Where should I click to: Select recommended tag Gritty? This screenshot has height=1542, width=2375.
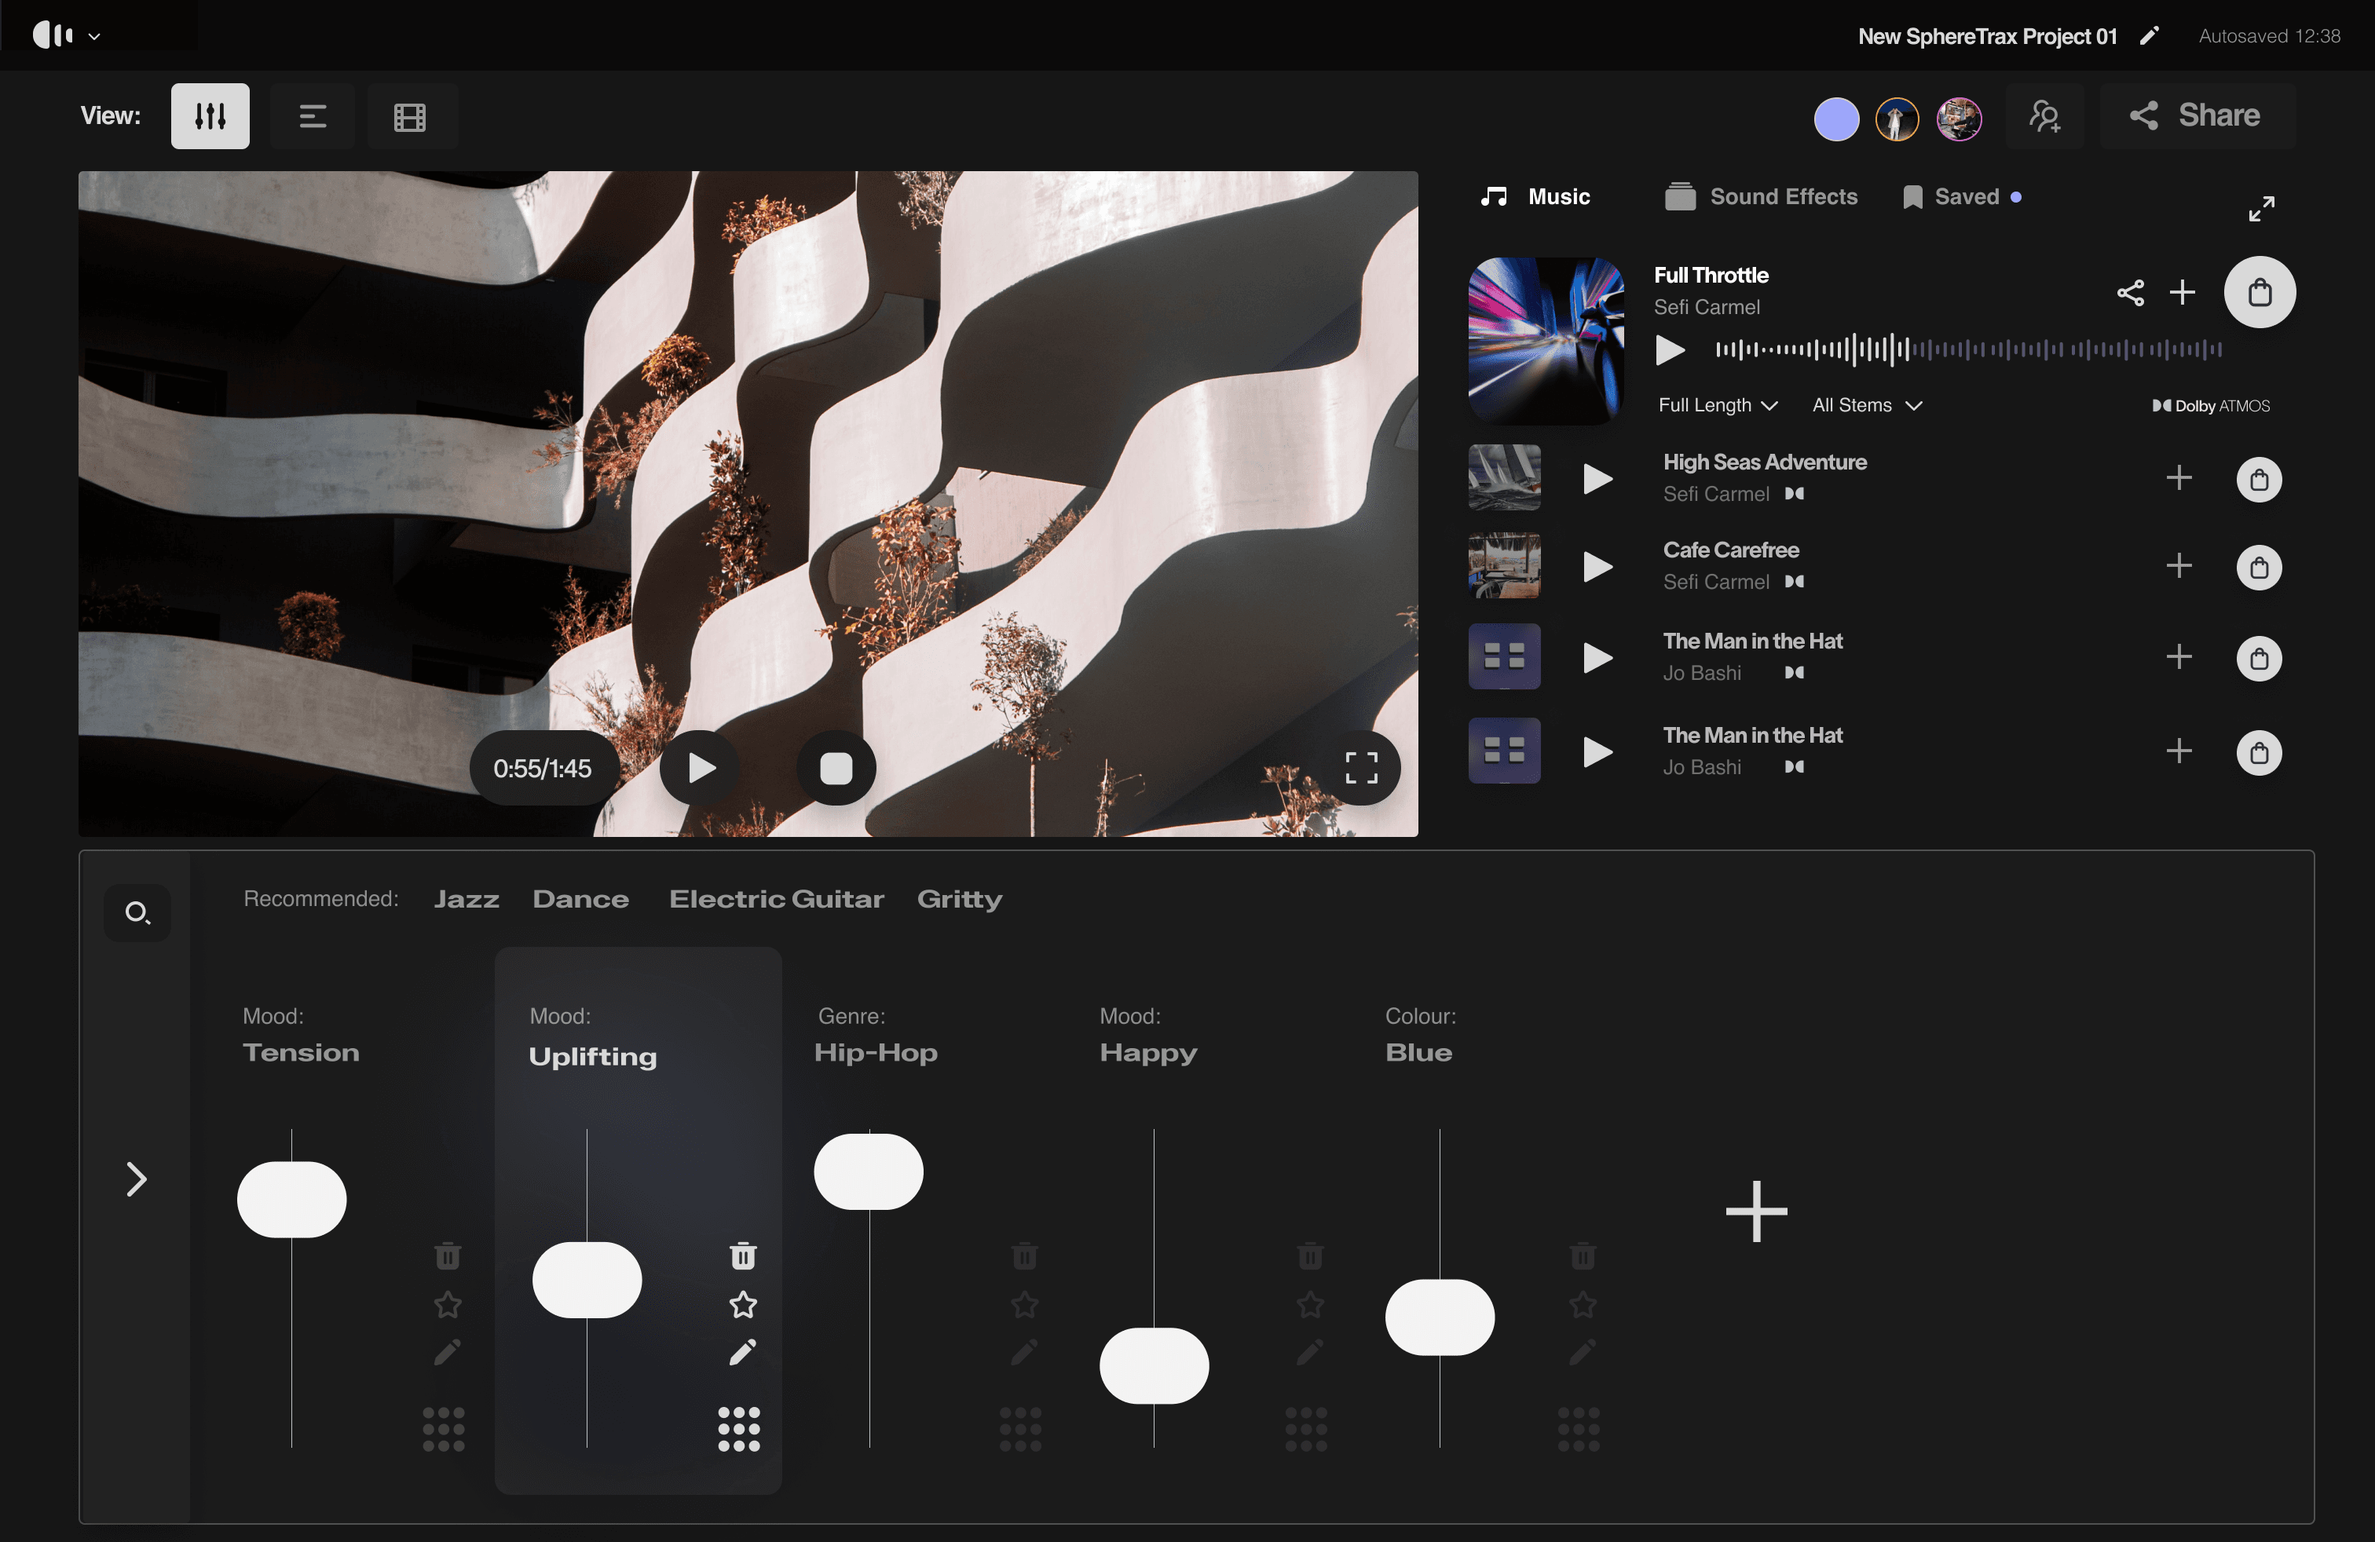960,900
